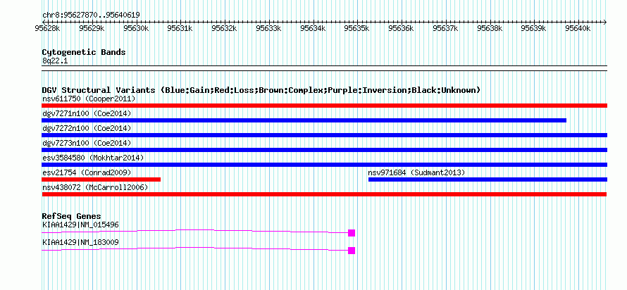The height and width of the screenshot is (290, 627).
Task: Click the DGV Structural Variants track title
Action: [x=261, y=90]
